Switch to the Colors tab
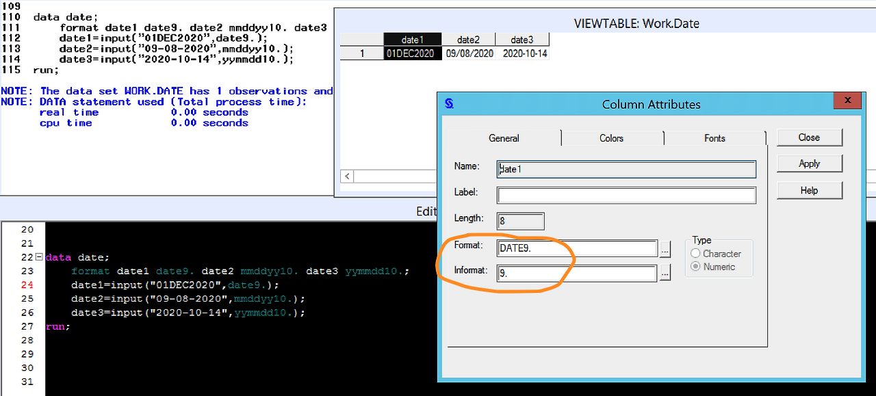This screenshot has width=876, height=396. (x=611, y=137)
